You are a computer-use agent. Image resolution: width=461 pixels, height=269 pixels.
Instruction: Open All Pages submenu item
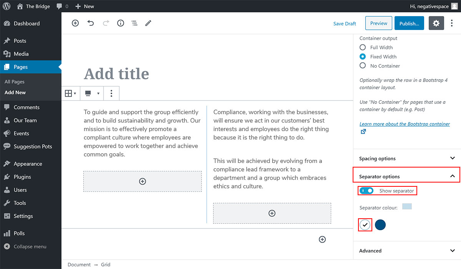(x=15, y=82)
